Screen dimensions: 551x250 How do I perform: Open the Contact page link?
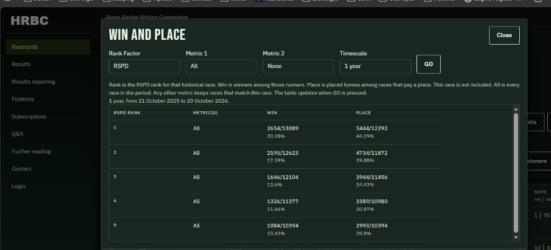(22, 169)
